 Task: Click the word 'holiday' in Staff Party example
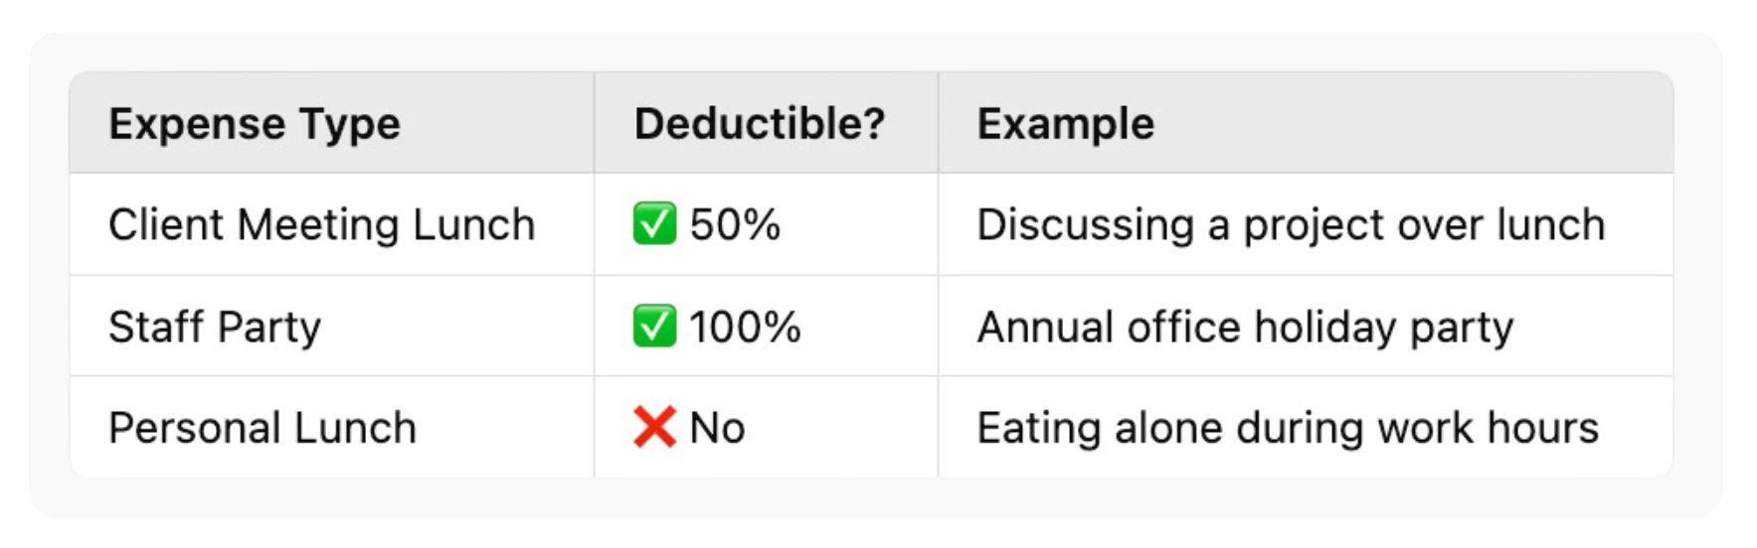pyautogui.click(x=1325, y=328)
